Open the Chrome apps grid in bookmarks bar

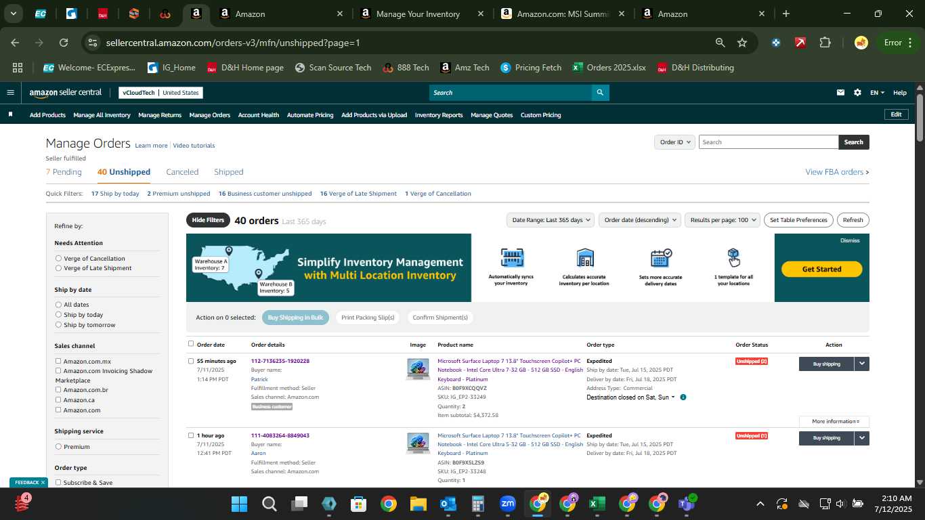[18, 68]
